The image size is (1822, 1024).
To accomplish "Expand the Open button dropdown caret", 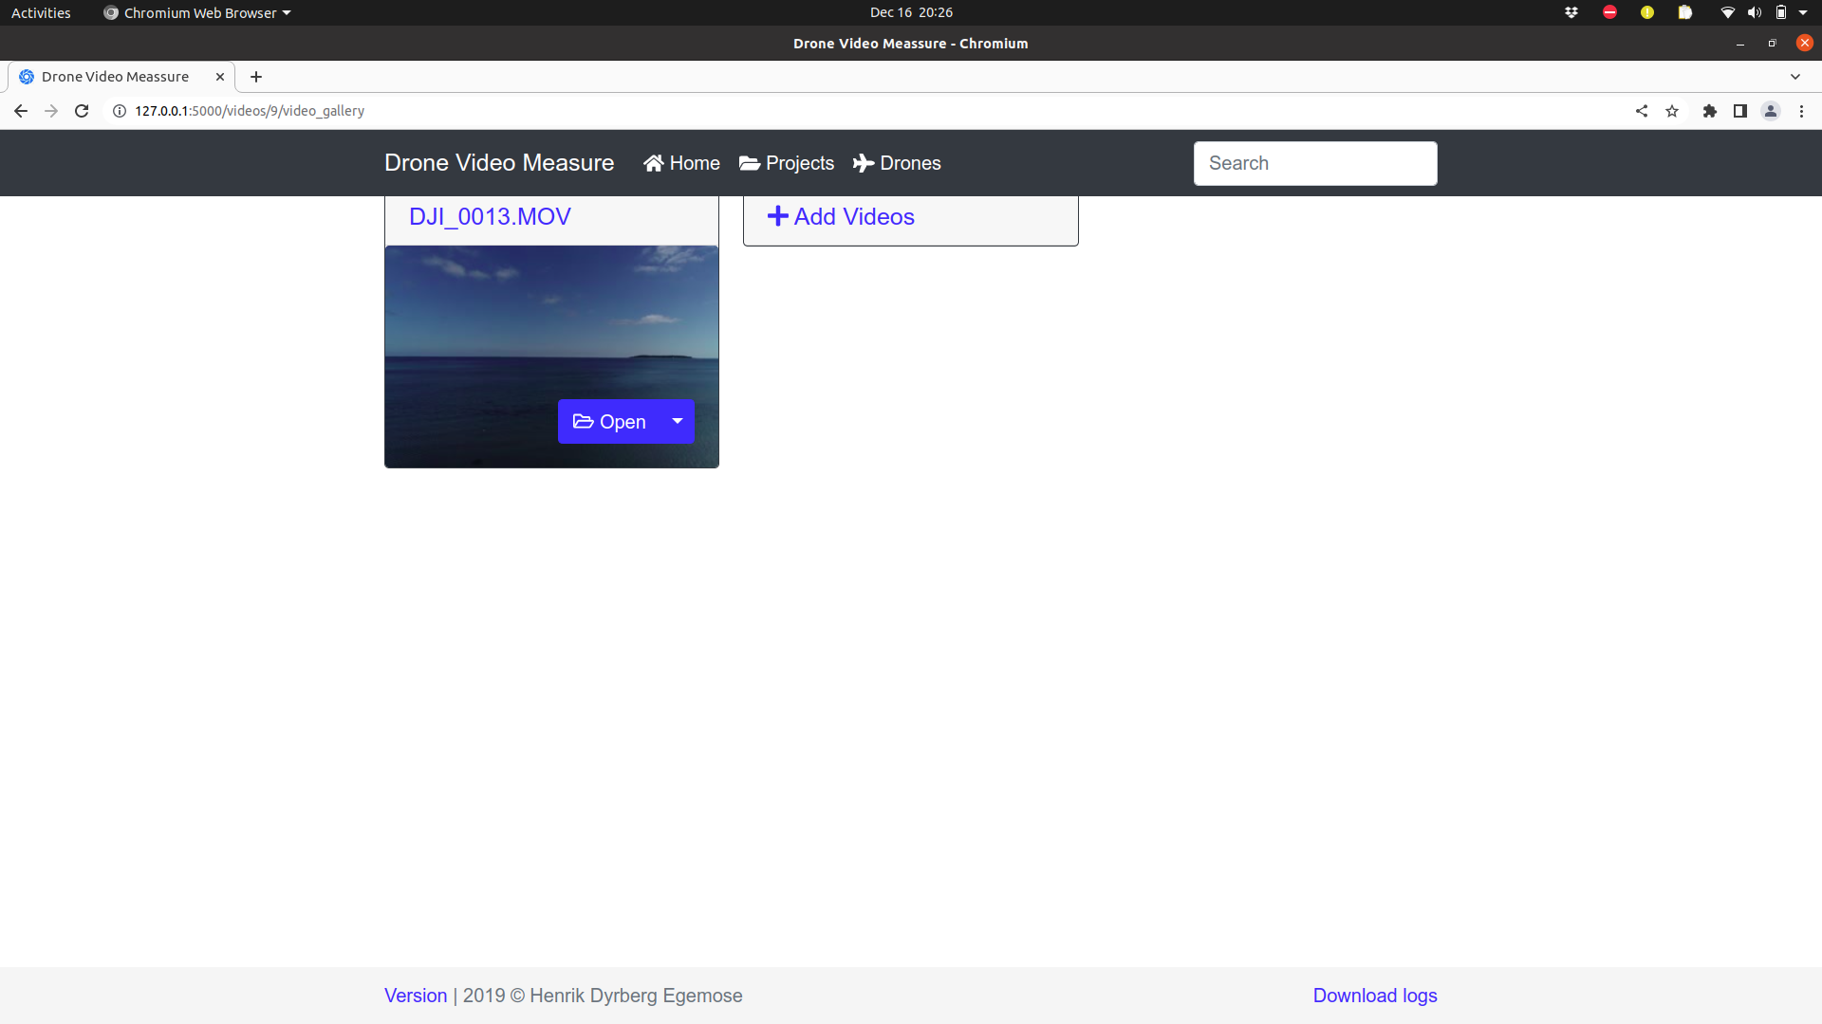I will coord(678,421).
